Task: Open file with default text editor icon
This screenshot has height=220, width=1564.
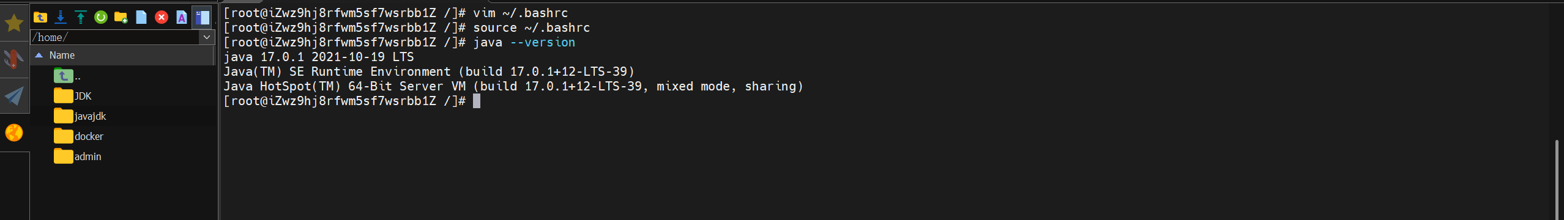Action: pos(182,17)
